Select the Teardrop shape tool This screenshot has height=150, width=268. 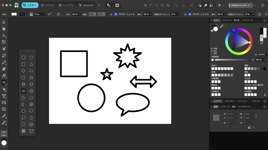(x=31, y=118)
